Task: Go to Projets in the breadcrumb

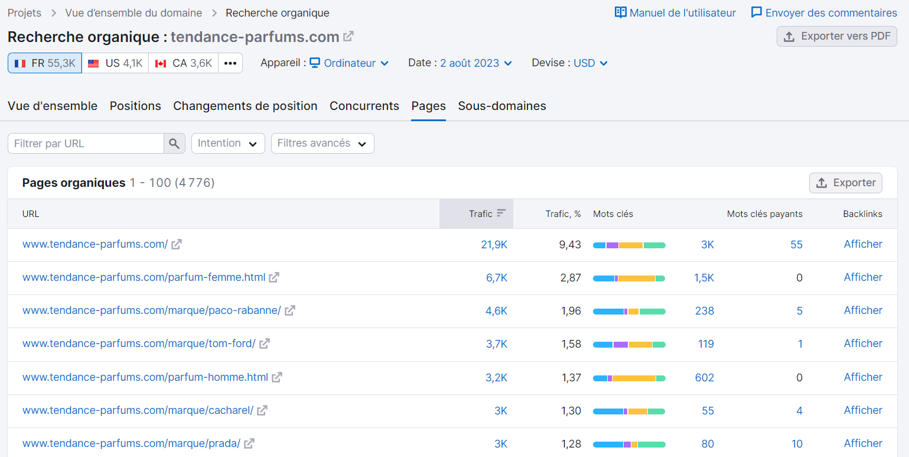Action: coord(24,12)
